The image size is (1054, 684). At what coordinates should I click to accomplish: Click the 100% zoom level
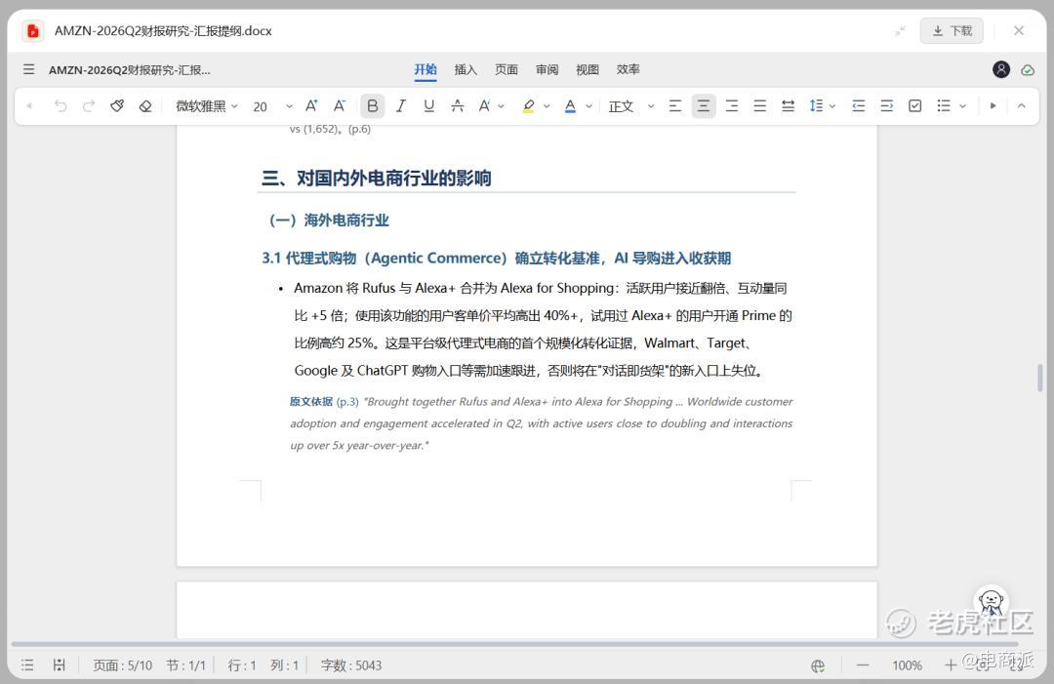coord(907,665)
